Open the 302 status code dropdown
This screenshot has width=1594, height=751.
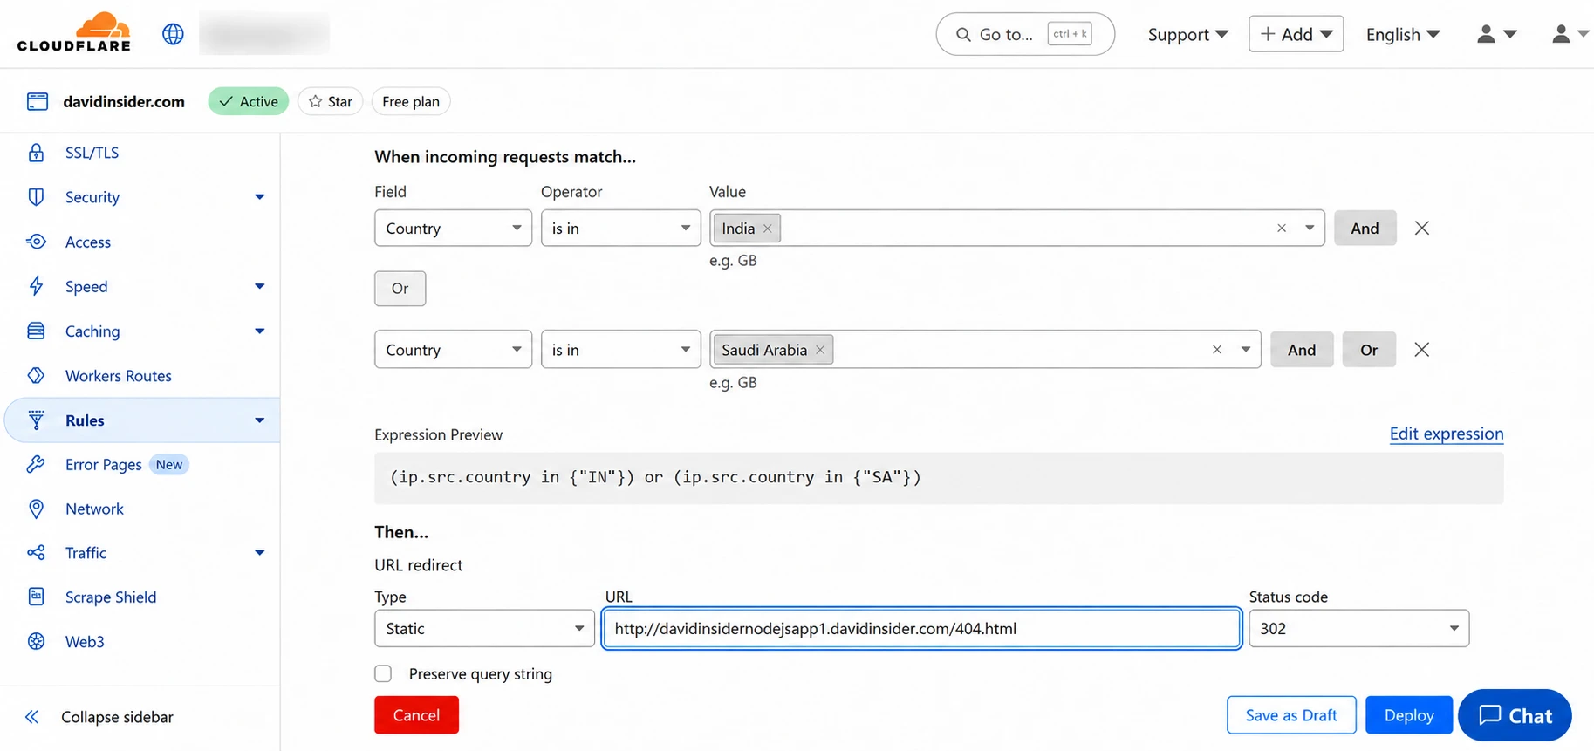click(x=1358, y=628)
